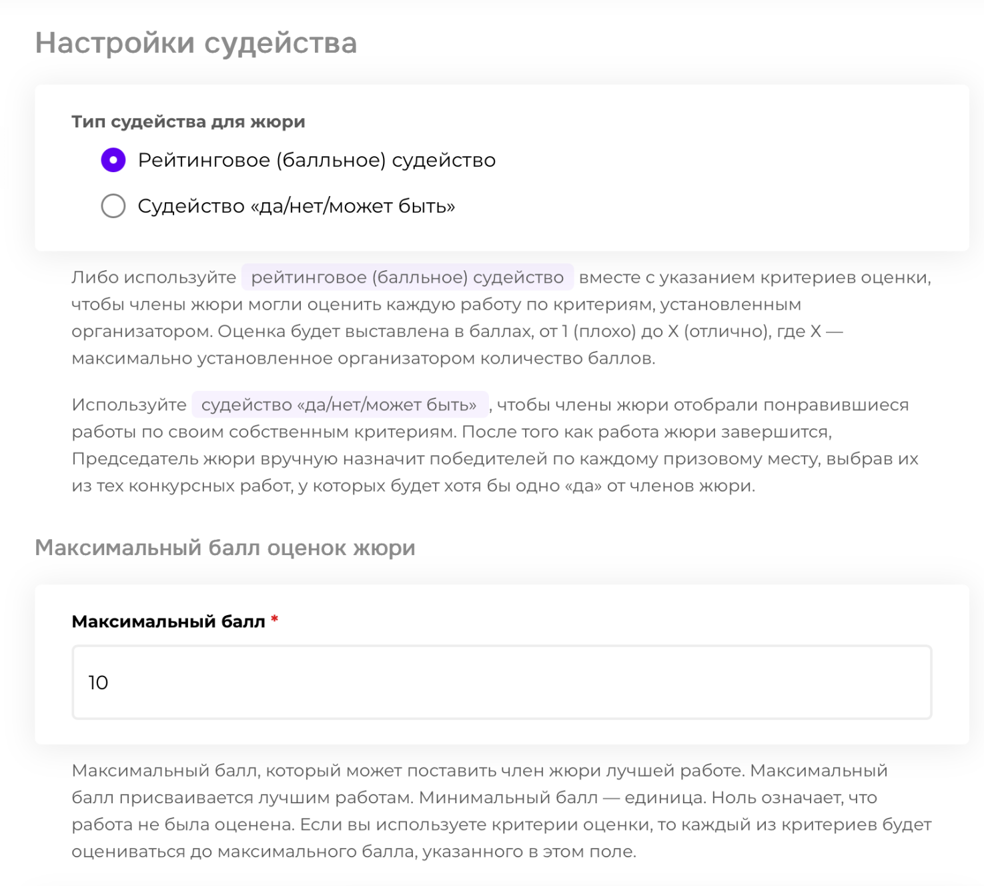Click the phrase Минимальный балл — единица
This screenshot has width=984, height=886.
562,798
